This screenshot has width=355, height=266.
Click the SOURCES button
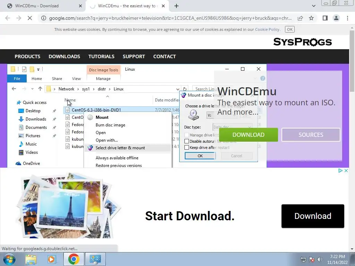[311, 135]
